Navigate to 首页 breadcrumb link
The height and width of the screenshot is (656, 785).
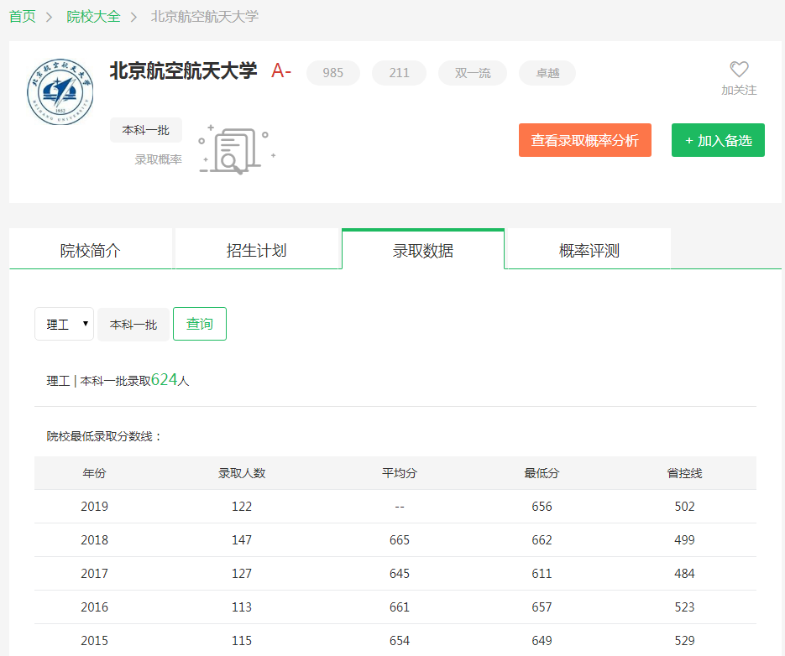(23, 17)
